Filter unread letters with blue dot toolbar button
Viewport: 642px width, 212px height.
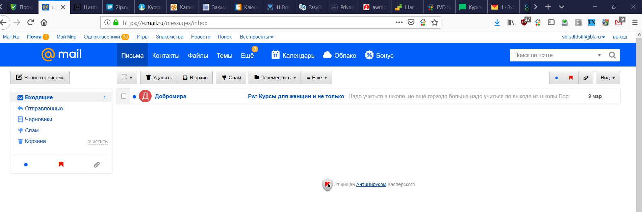pos(557,78)
